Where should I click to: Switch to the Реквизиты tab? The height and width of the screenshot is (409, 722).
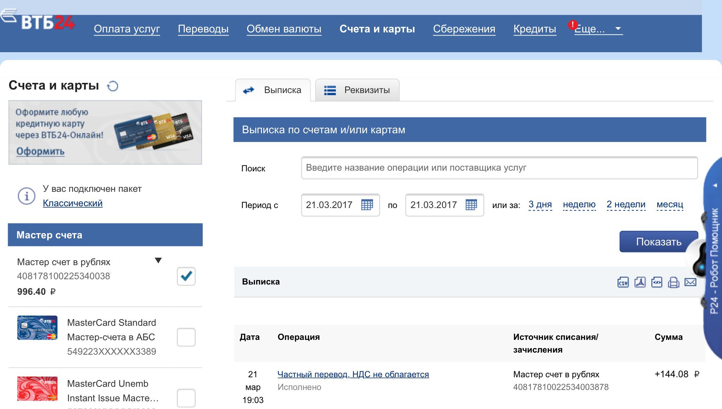click(357, 90)
